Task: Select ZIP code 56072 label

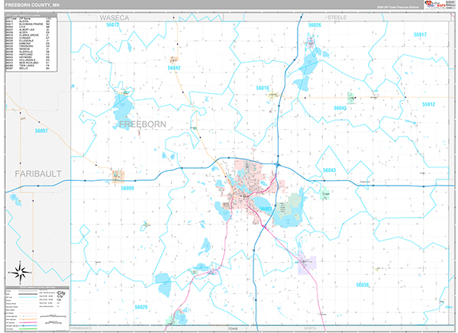Action: click(113, 24)
